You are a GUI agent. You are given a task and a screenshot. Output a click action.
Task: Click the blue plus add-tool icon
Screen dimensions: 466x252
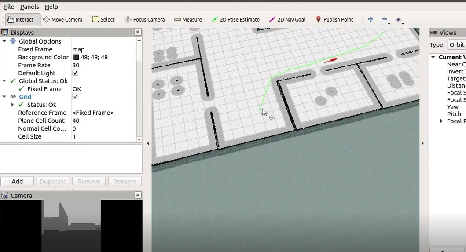371,20
